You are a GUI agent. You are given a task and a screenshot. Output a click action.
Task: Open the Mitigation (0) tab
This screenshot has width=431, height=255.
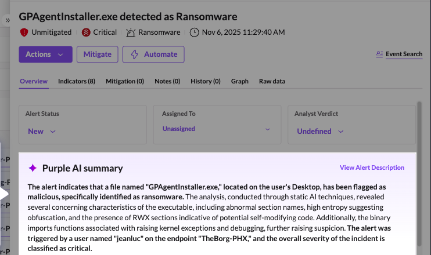pos(124,82)
